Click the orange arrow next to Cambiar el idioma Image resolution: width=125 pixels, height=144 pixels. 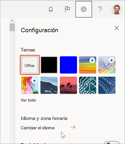(x=73, y=127)
